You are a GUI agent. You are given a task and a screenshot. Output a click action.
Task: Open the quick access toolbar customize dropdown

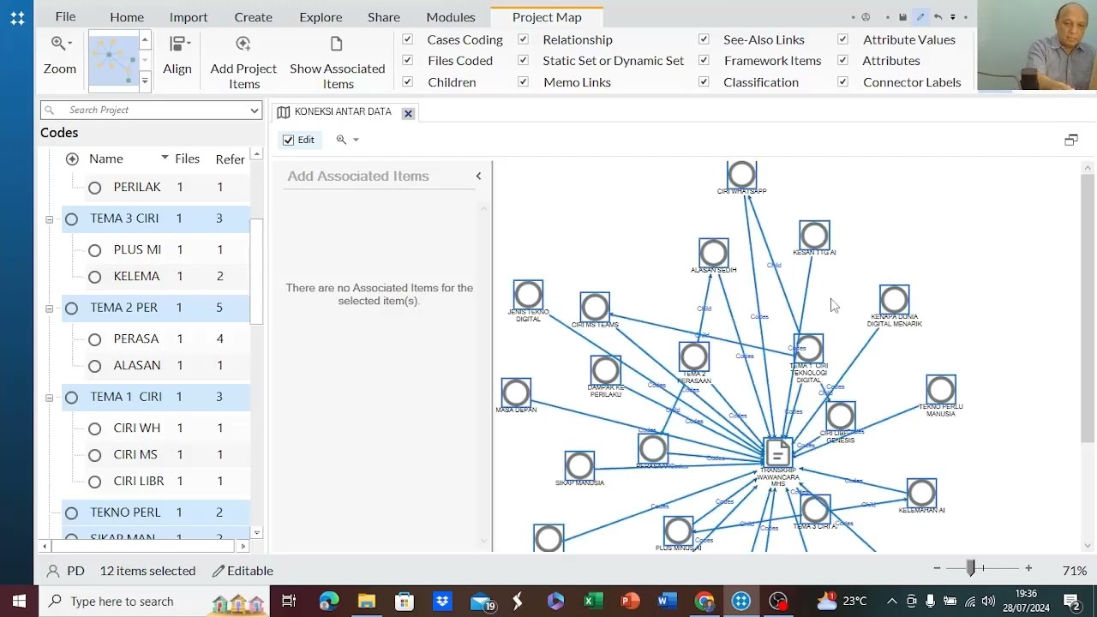[952, 17]
